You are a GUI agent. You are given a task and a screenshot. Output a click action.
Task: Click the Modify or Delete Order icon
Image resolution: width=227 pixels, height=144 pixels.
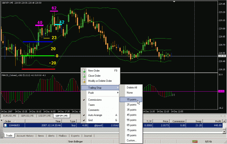tap(84, 81)
